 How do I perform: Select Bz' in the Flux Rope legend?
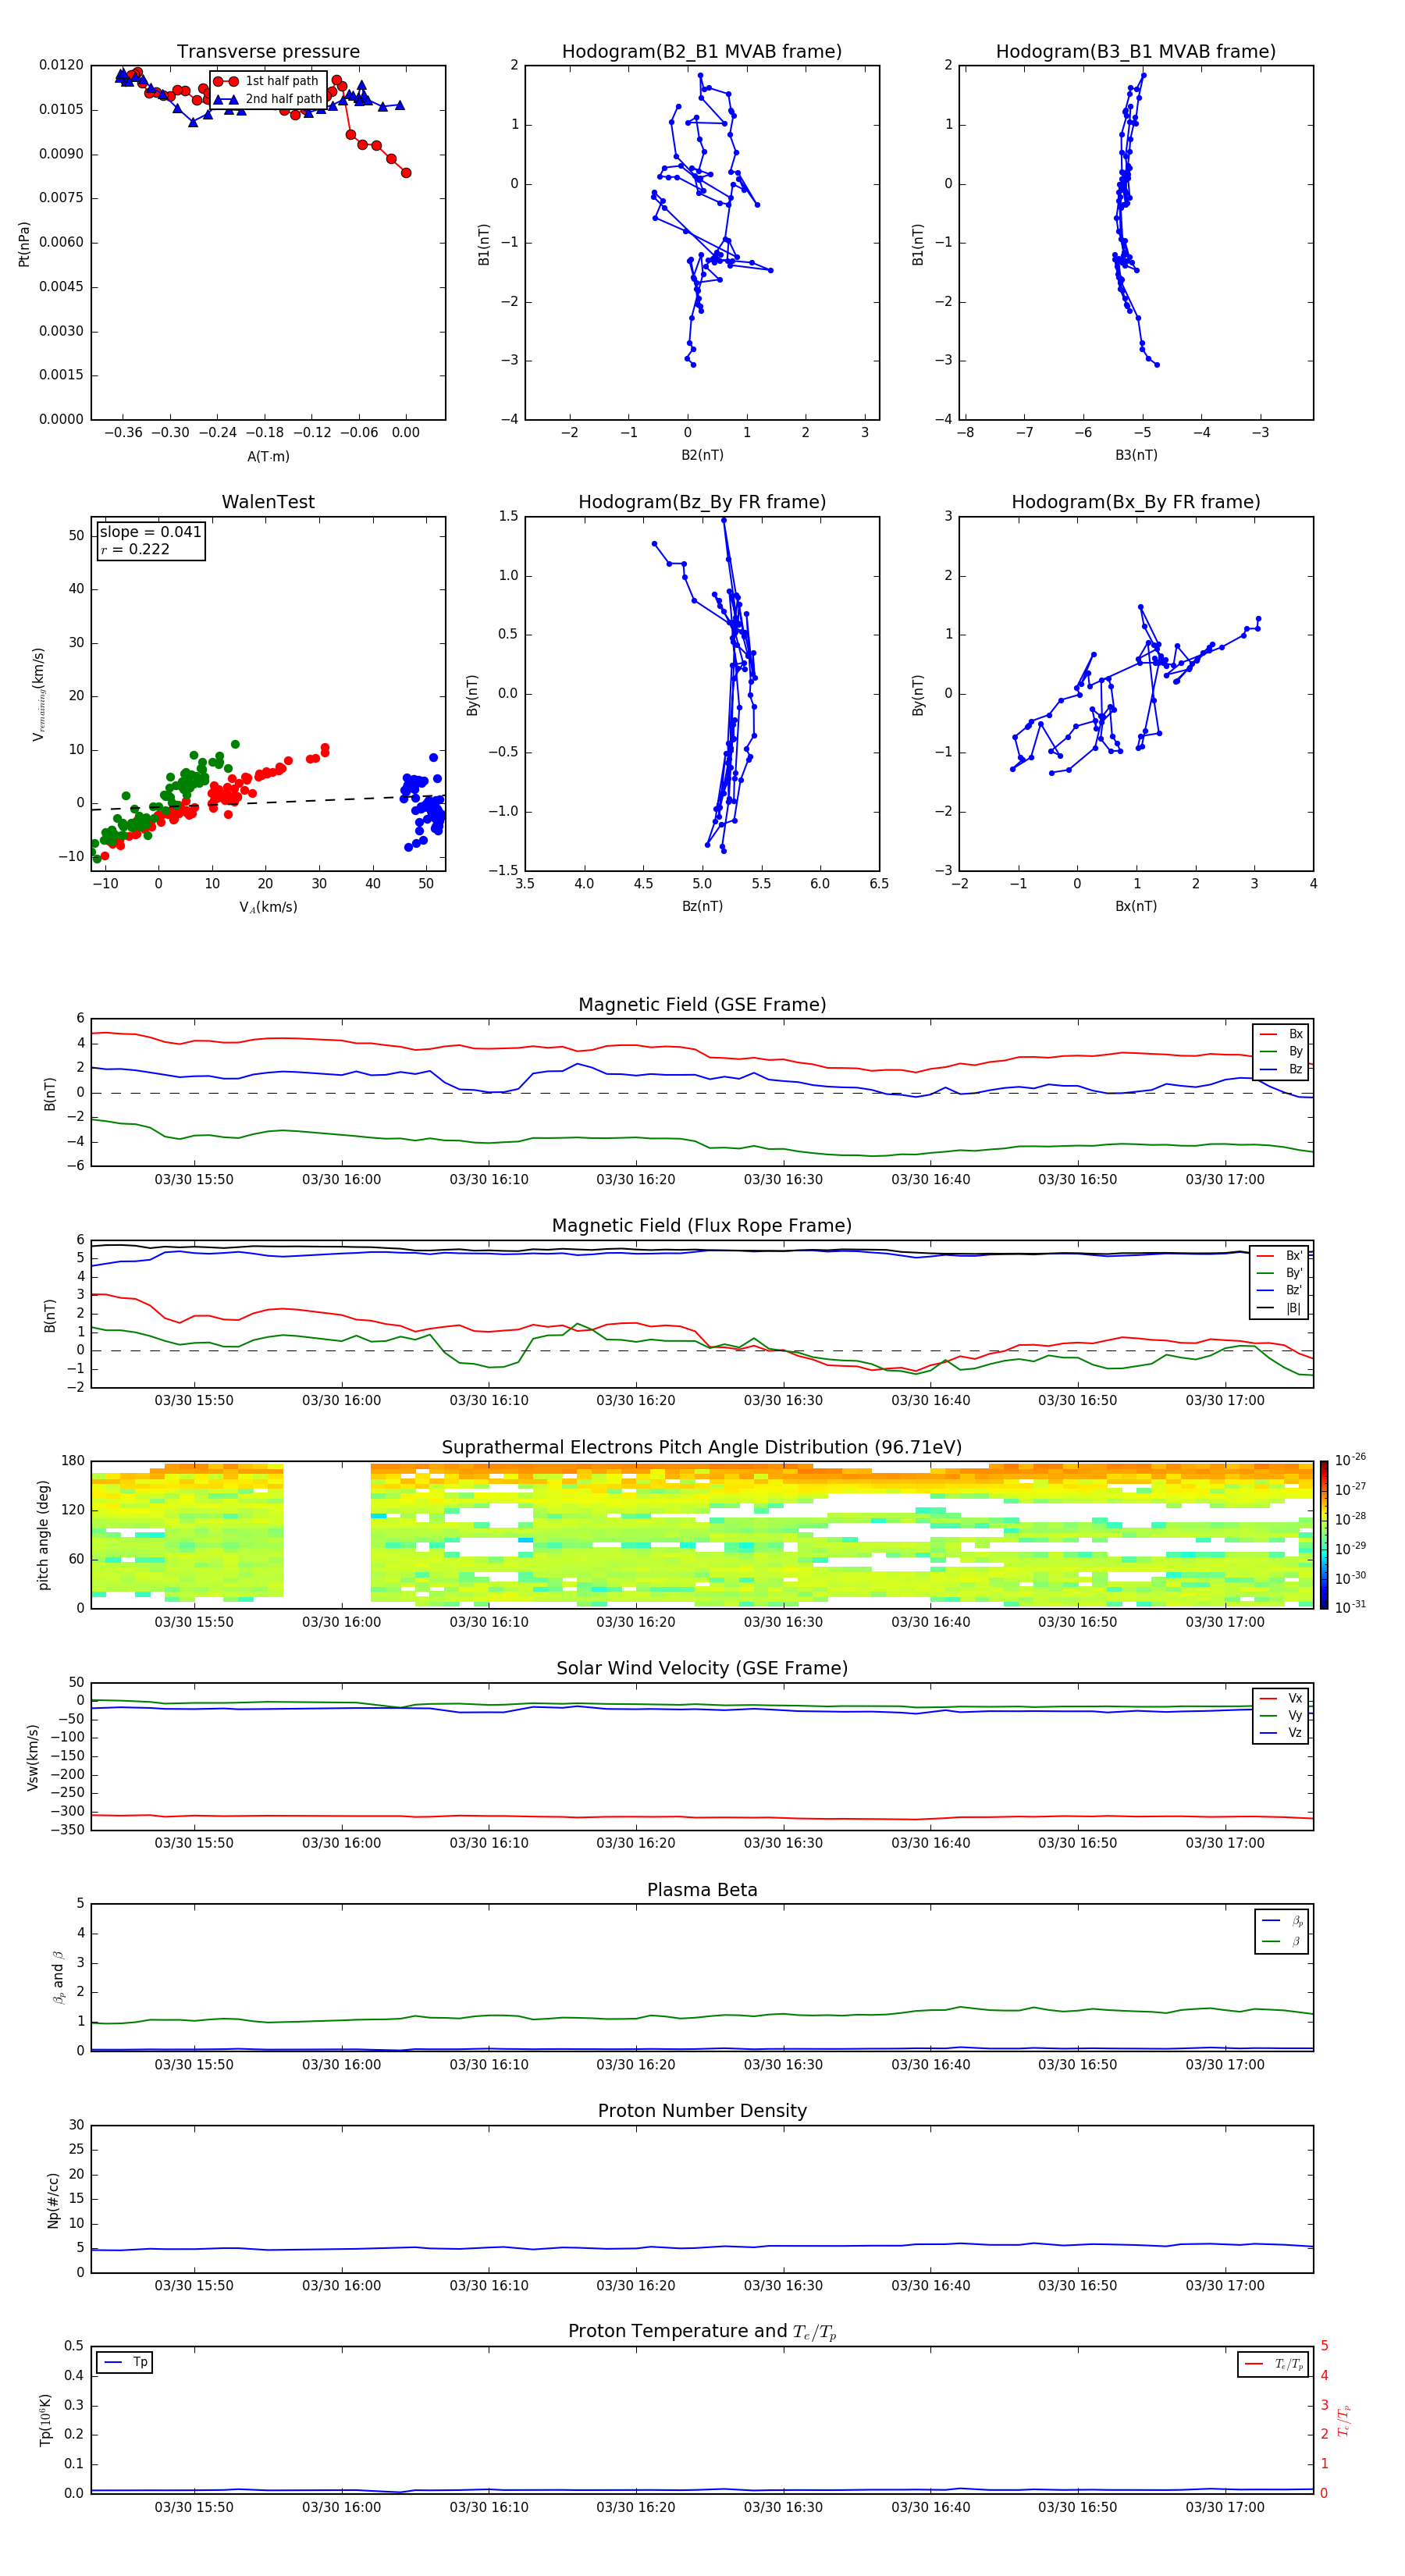coord(1279,1290)
